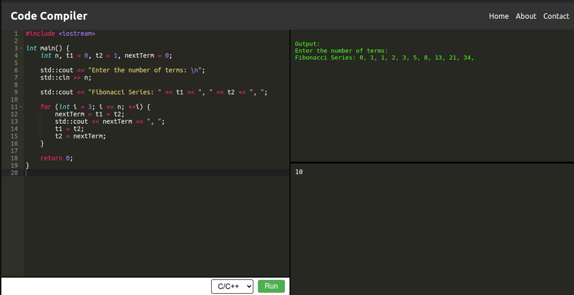Select line number 1 in gutter
Screen dimensions: 574x295
[16, 33]
